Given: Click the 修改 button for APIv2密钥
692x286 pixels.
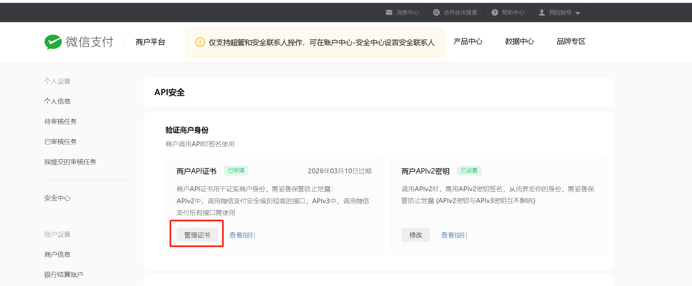Looking at the screenshot, I should (416, 235).
